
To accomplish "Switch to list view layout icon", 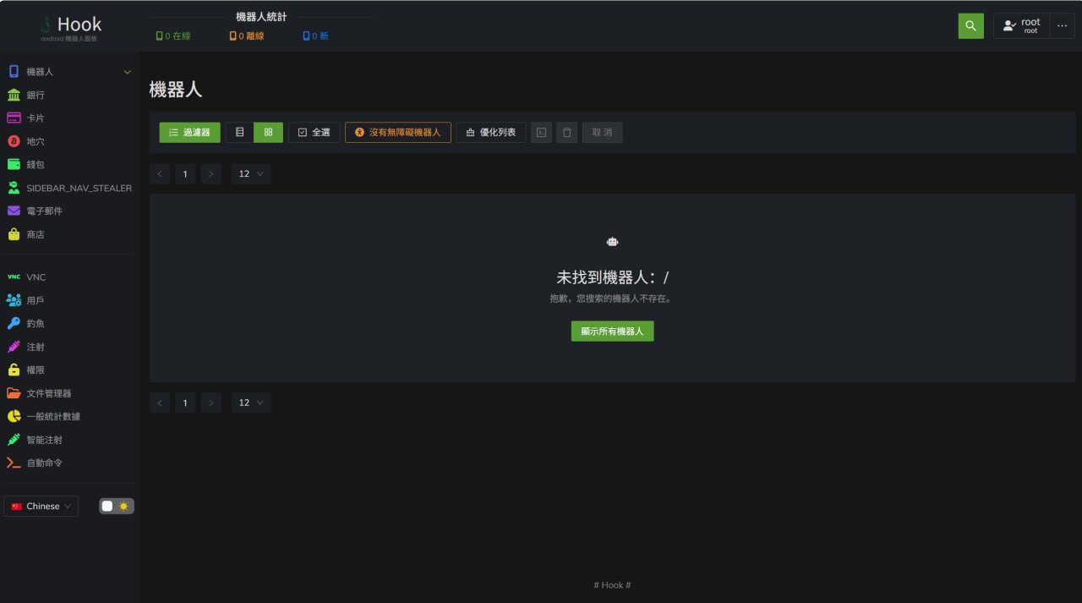I will point(240,133).
